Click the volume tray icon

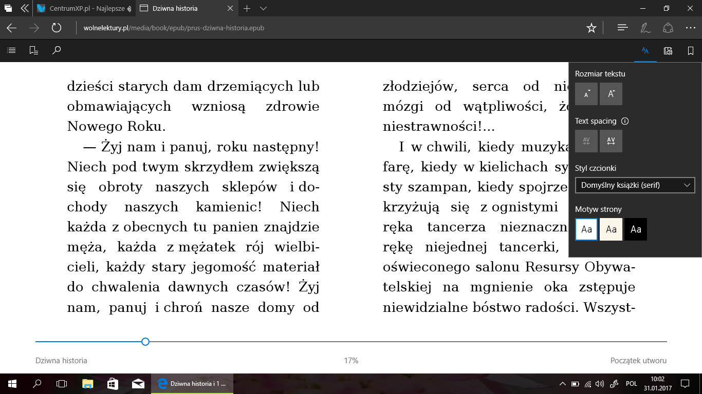[600, 383]
